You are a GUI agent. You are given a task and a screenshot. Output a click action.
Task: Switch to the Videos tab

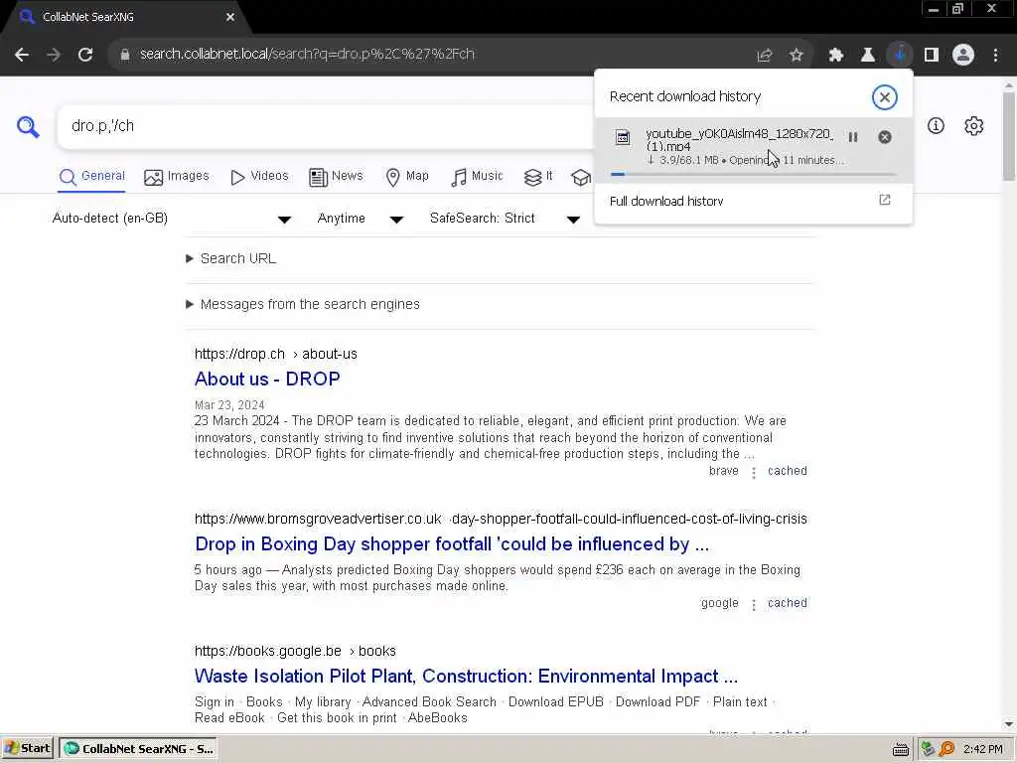(259, 177)
